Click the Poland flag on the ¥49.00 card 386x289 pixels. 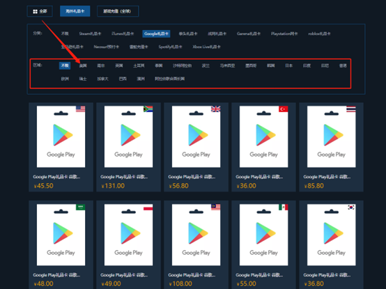(x=148, y=207)
